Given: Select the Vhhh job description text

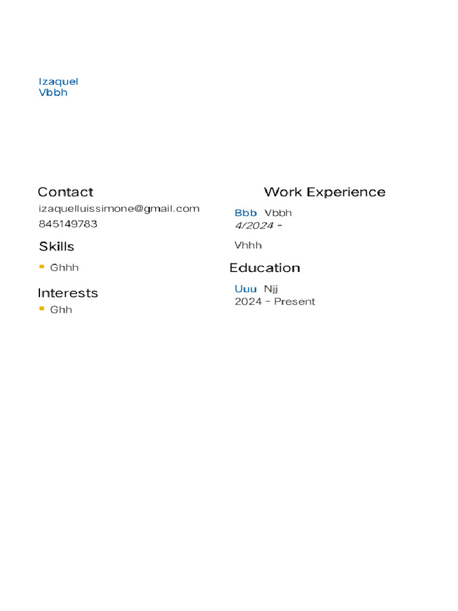Looking at the screenshot, I should [248, 245].
